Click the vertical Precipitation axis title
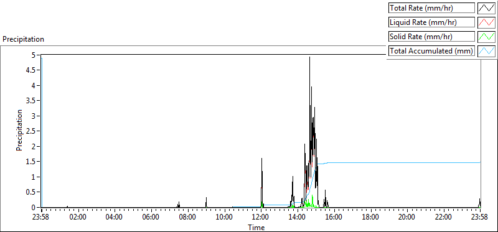Screen dimensions: 498x232 (19, 130)
